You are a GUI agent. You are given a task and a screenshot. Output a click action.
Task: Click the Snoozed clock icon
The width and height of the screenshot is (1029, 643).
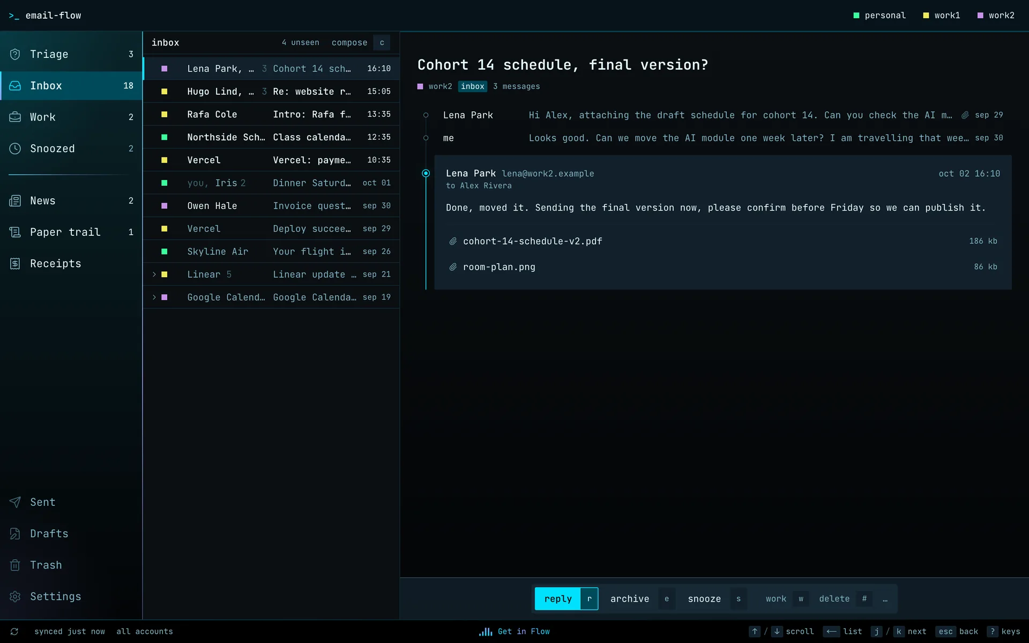pos(15,148)
